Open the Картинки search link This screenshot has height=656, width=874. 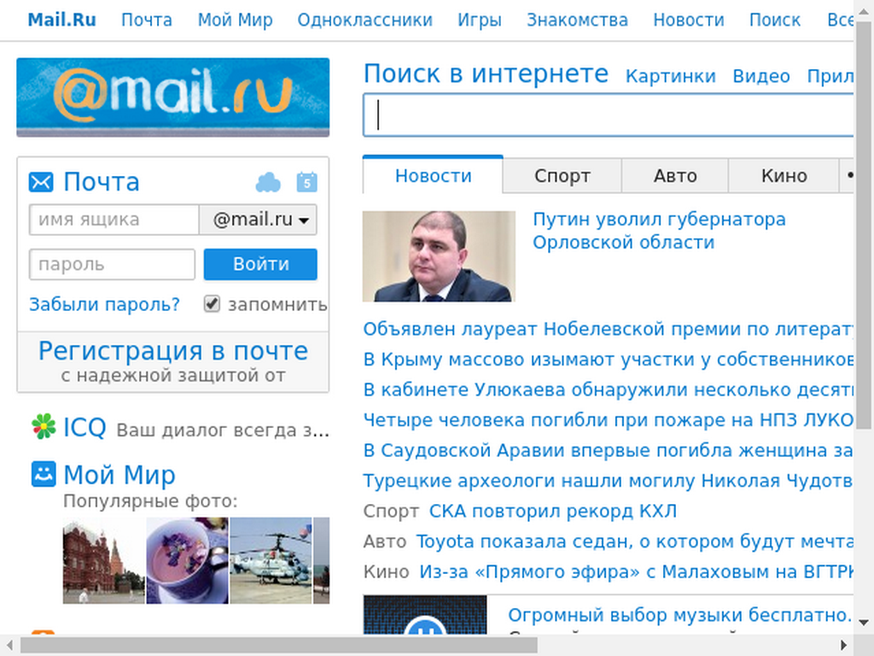671,76
